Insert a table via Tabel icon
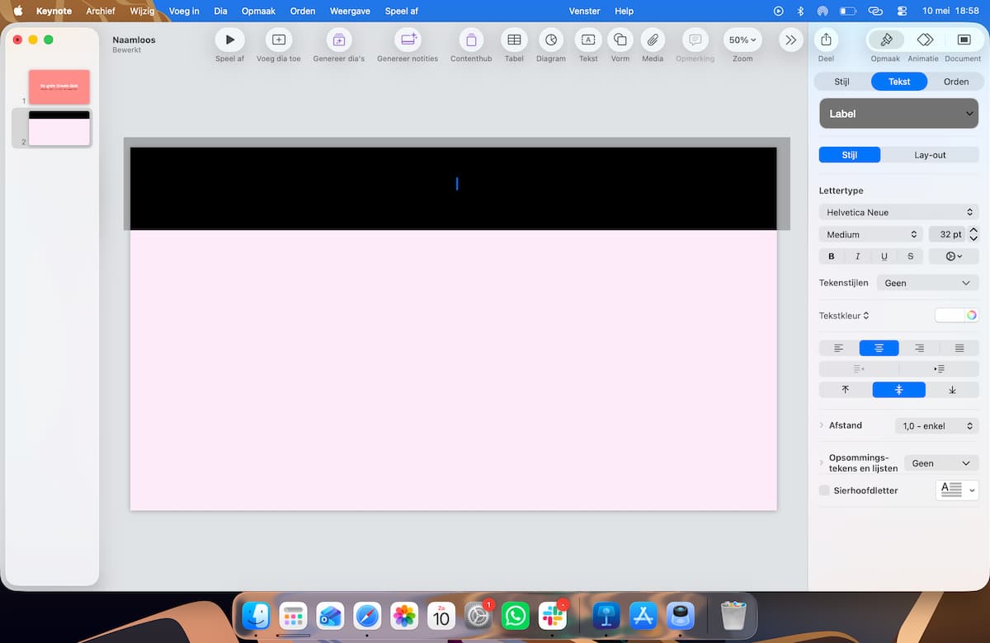 click(514, 40)
